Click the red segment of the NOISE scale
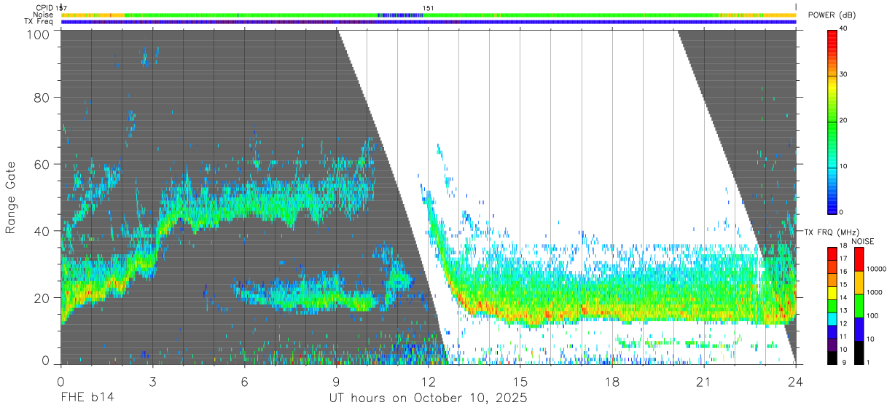The width and height of the screenshot is (895, 413). tap(858, 259)
